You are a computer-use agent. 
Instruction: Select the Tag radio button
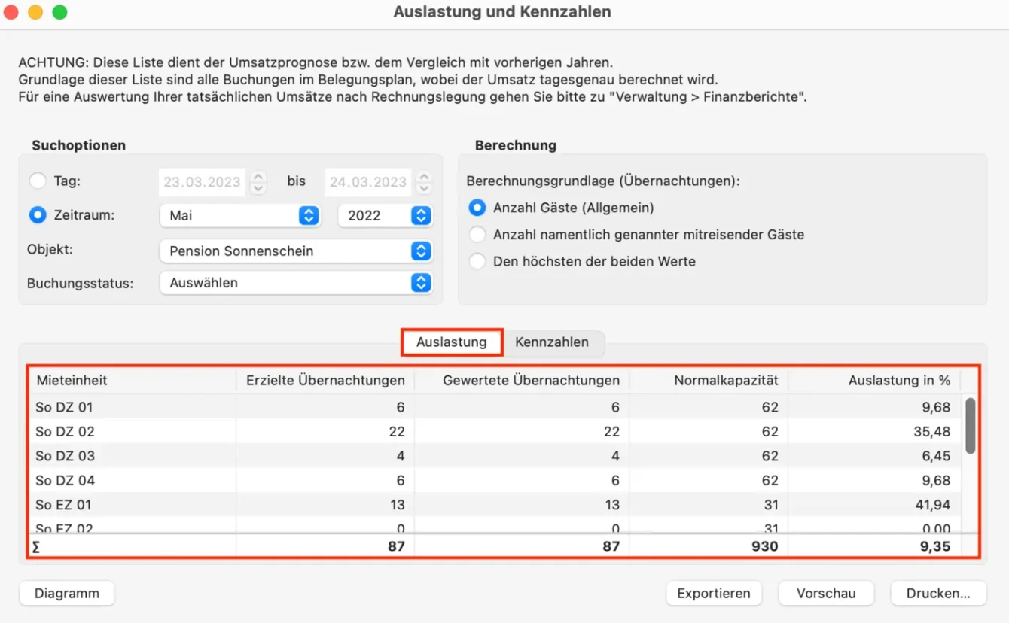tap(38, 181)
